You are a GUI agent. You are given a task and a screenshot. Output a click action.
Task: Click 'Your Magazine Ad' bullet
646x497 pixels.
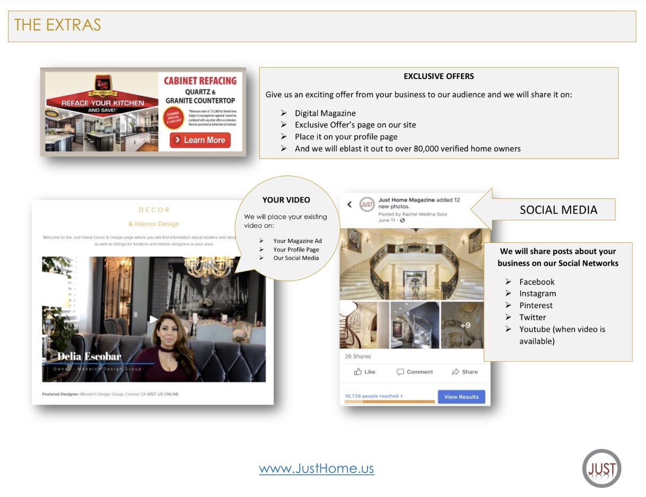click(298, 241)
